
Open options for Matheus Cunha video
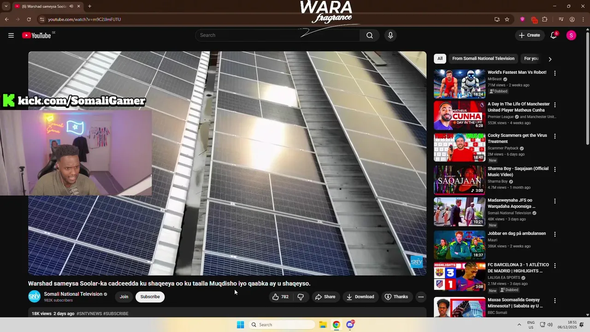[x=555, y=105]
